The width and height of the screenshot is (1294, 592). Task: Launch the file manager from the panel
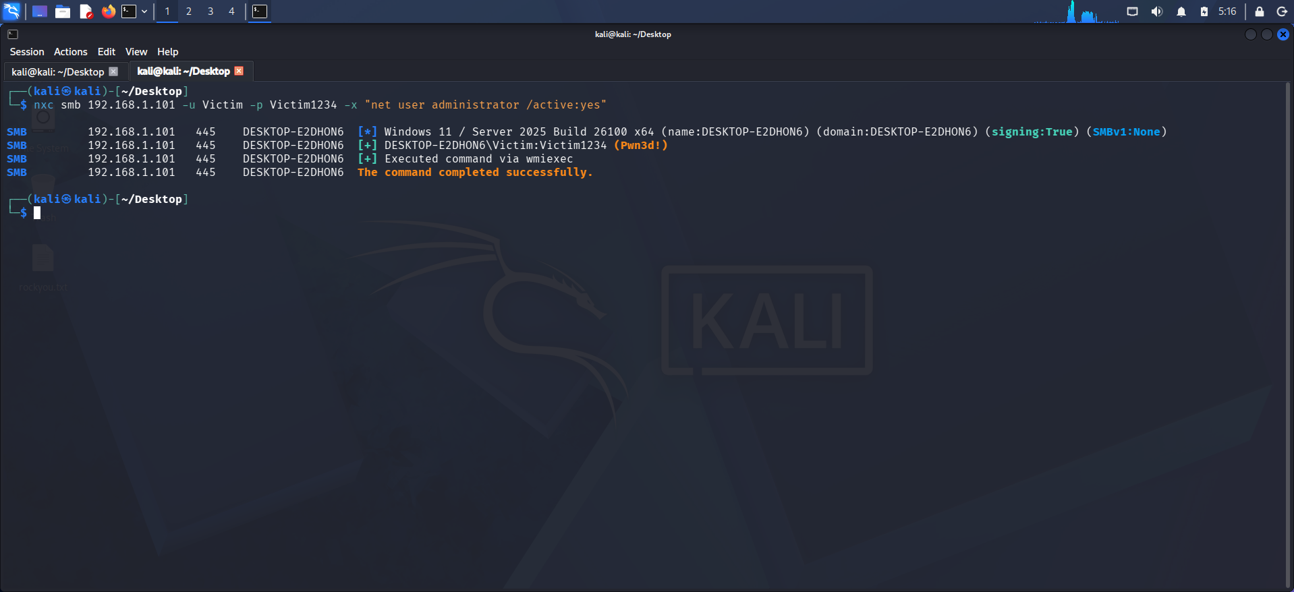(x=63, y=11)
